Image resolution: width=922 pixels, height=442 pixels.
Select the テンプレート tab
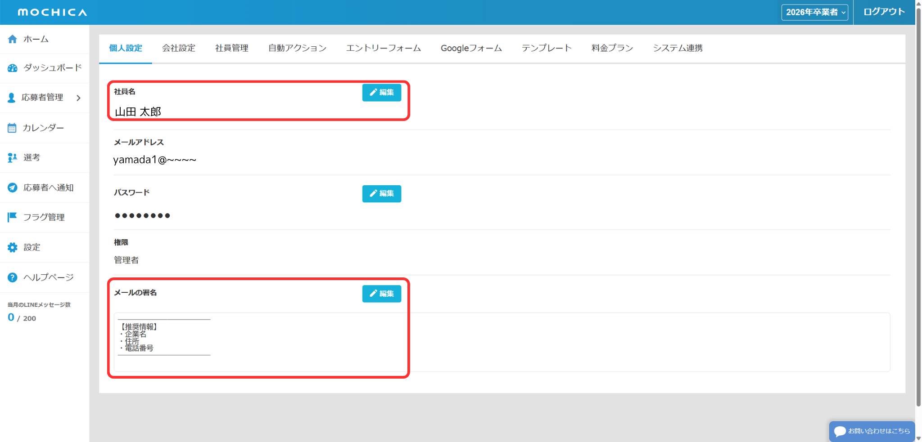click(x=546, y=48)
